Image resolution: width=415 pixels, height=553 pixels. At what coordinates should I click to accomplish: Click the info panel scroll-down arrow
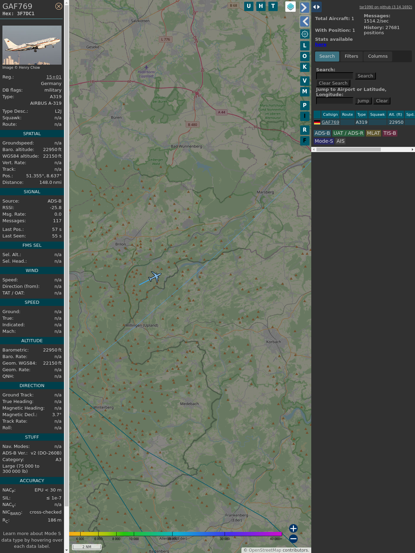pos(66,550)
